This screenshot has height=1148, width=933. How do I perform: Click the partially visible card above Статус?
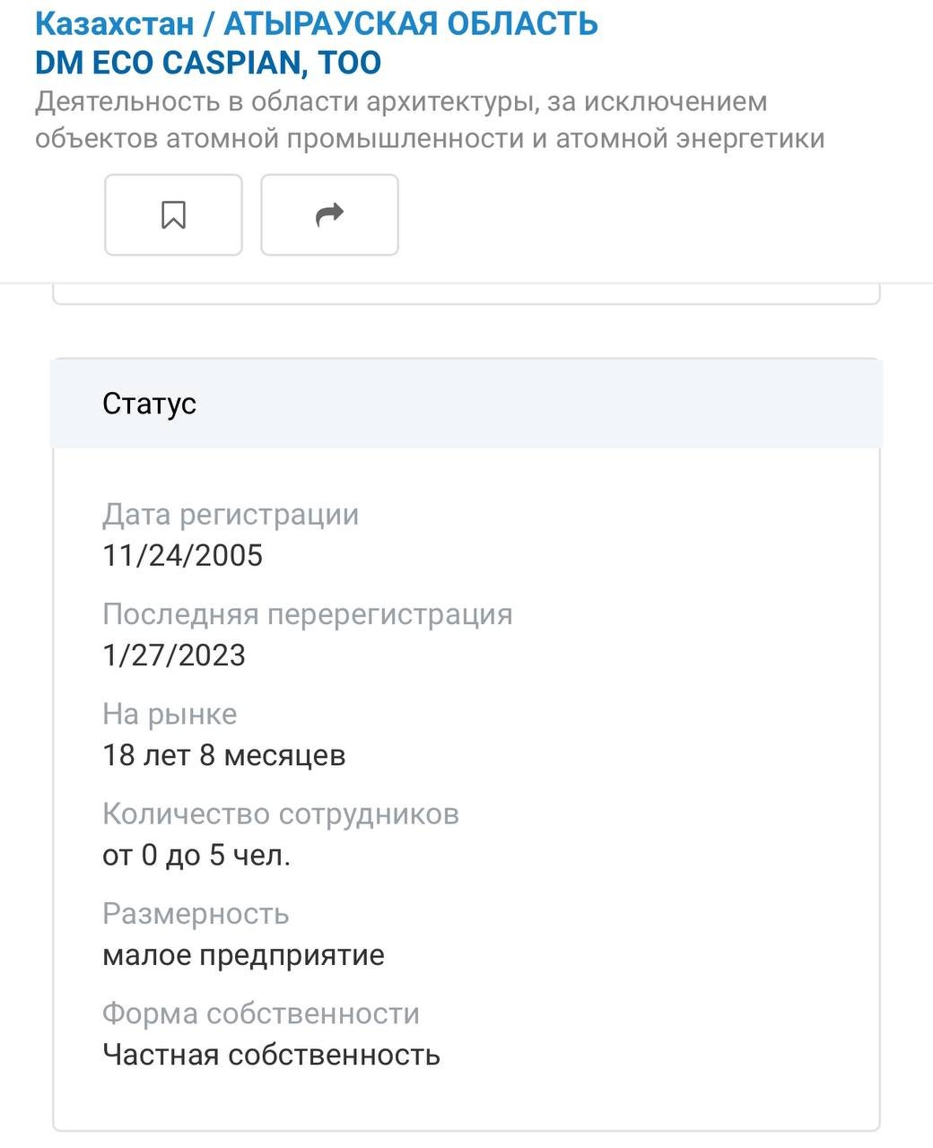tap(466, 295)
